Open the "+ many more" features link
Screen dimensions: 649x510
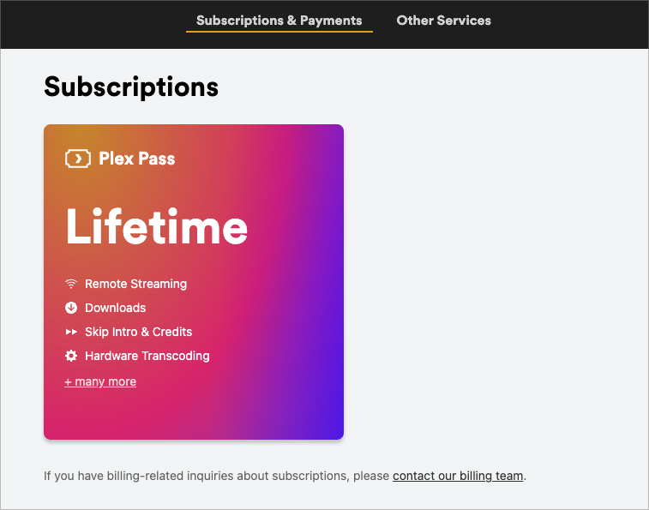100,381
